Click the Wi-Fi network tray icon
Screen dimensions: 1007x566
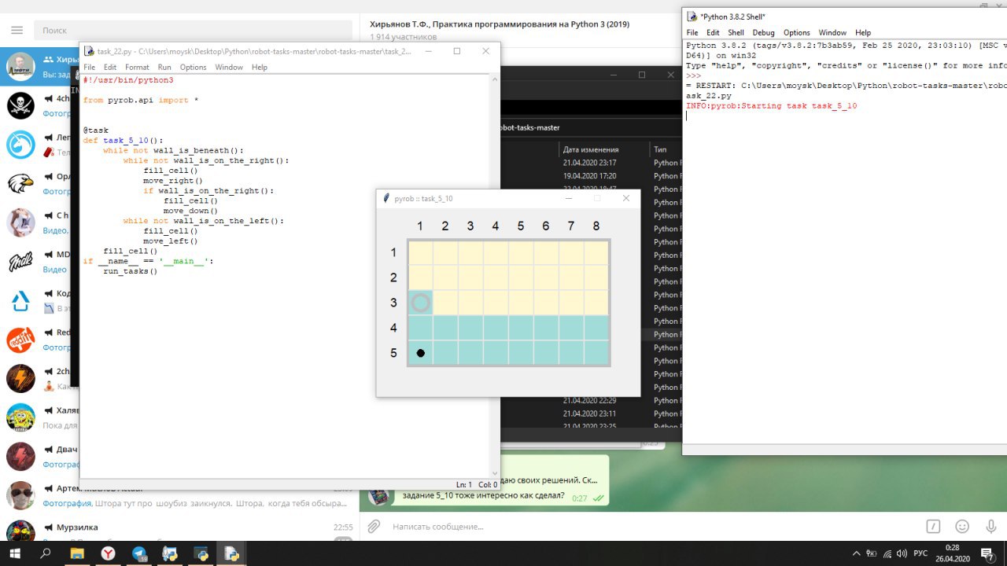[887, 554]
